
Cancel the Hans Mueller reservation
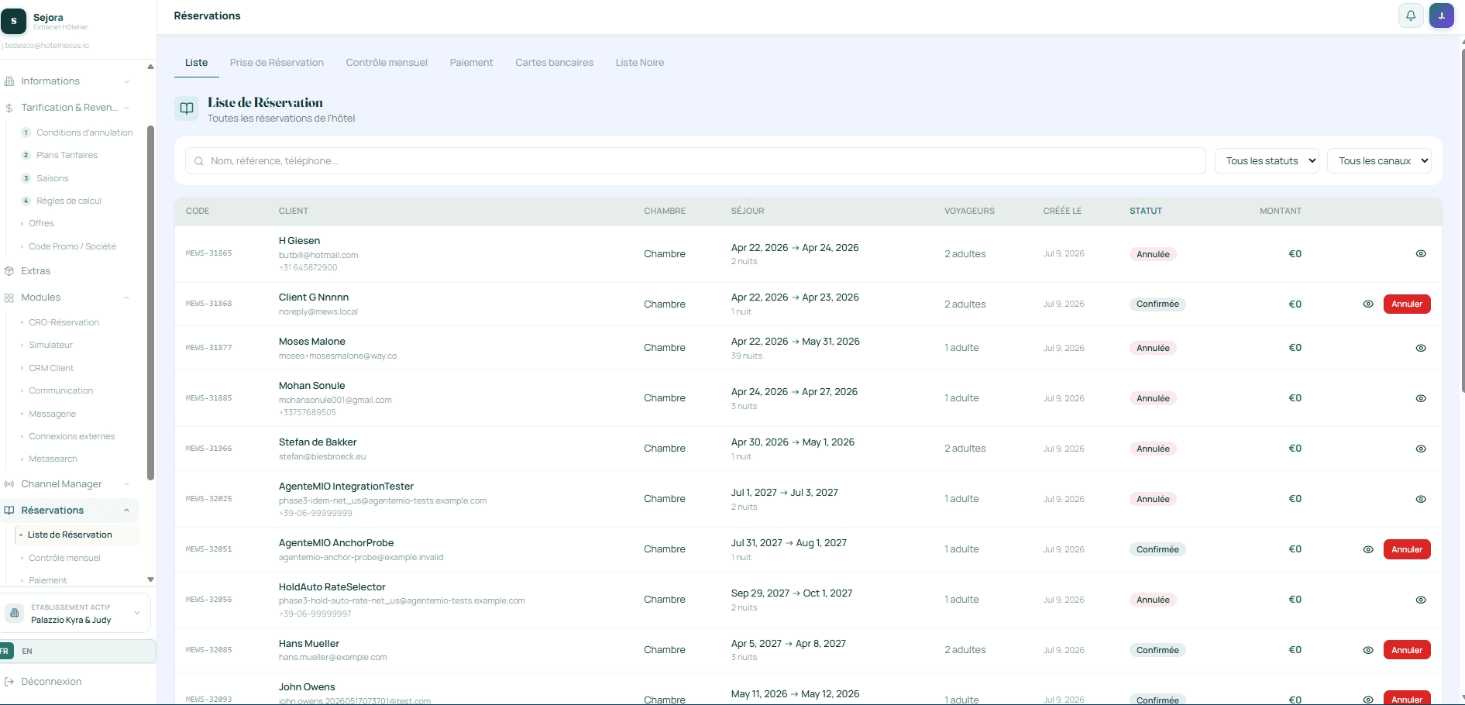coord(1407,650)
